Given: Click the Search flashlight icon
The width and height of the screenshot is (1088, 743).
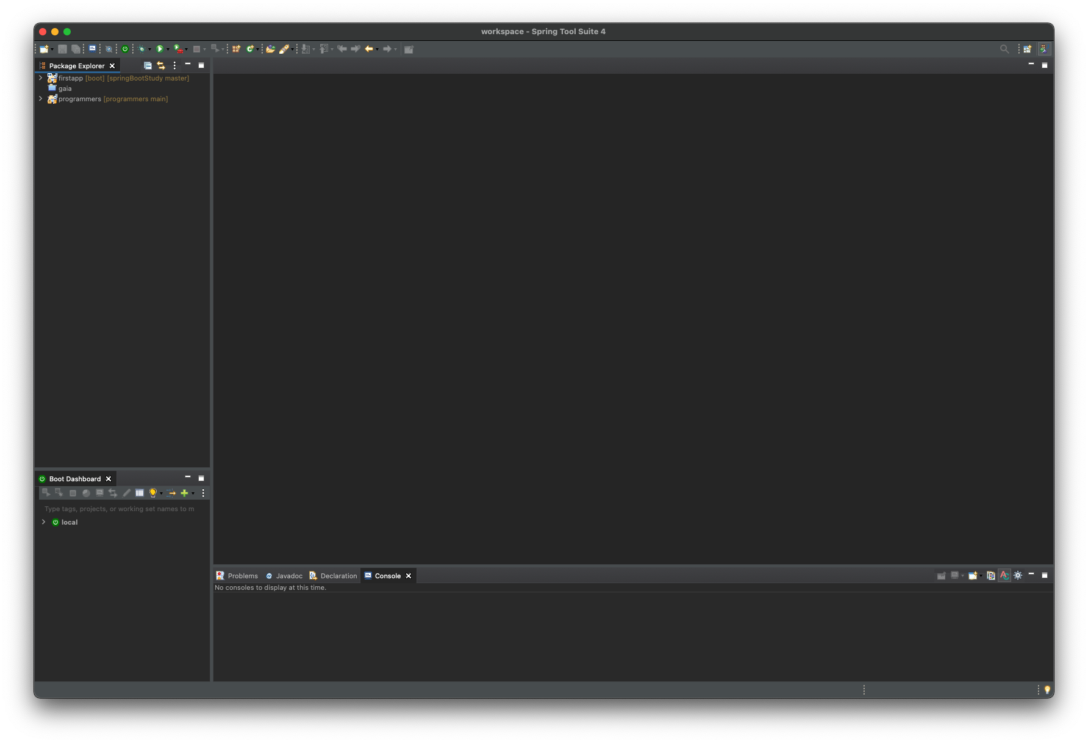Looking at the screenshot, I should (x=284, y=49).
